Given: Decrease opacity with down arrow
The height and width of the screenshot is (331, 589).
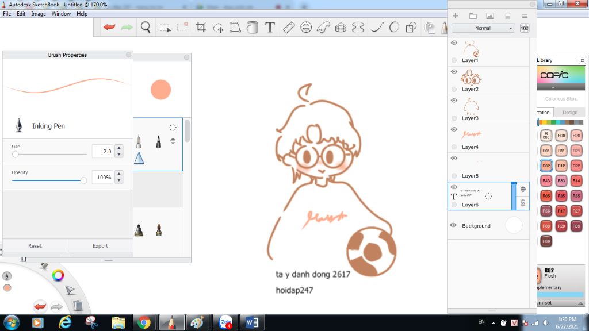Looking at the screenshot, I should pyautogui.click(x=119, y=180).
